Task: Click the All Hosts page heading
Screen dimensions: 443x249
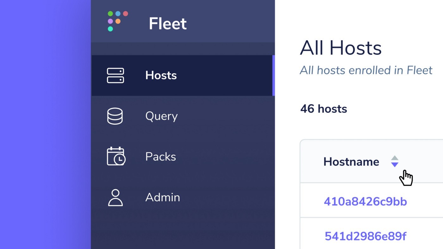Action: [341, 48]
